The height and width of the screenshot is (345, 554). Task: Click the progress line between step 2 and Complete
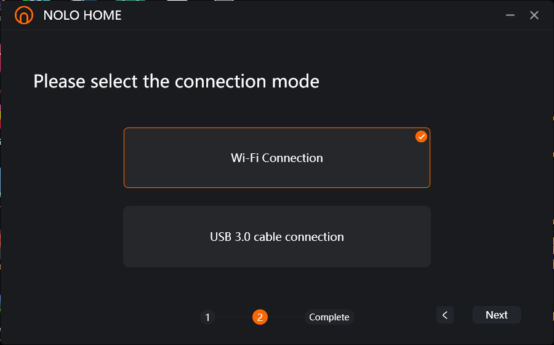click(x=286, y=317)
